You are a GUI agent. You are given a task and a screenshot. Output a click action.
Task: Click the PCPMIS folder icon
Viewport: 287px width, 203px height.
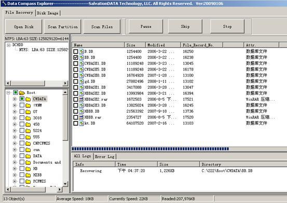tap(28, 181)
